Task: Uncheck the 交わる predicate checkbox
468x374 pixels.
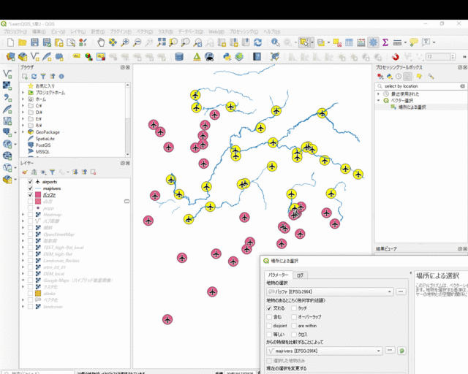Action: coord(269,308)
